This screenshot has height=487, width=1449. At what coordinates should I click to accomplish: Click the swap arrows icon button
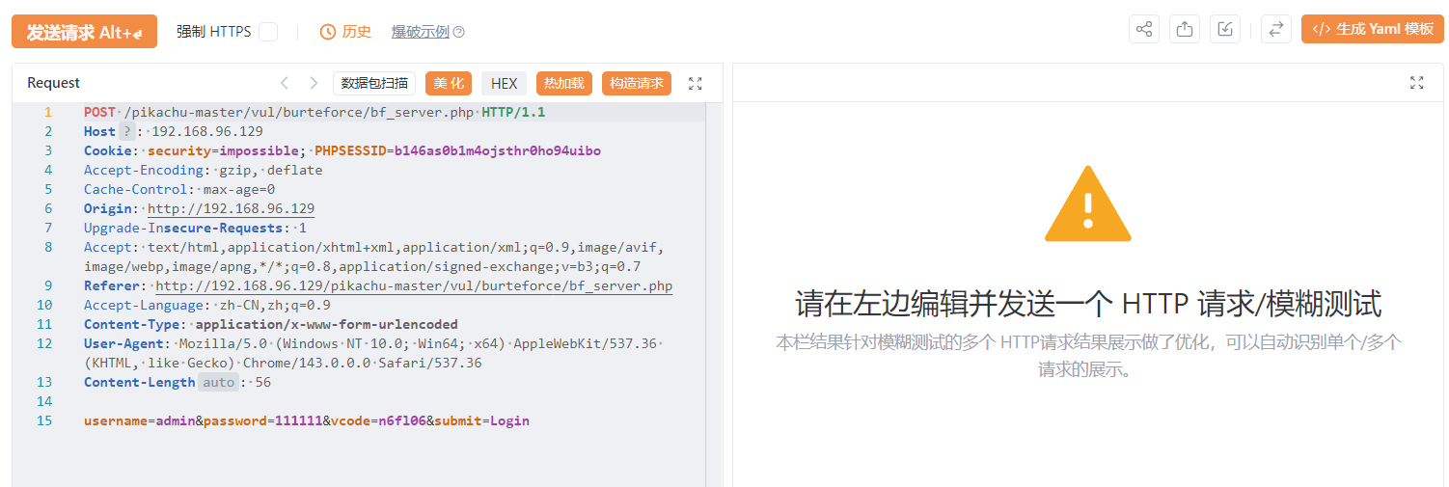[x=1275, y=29]
